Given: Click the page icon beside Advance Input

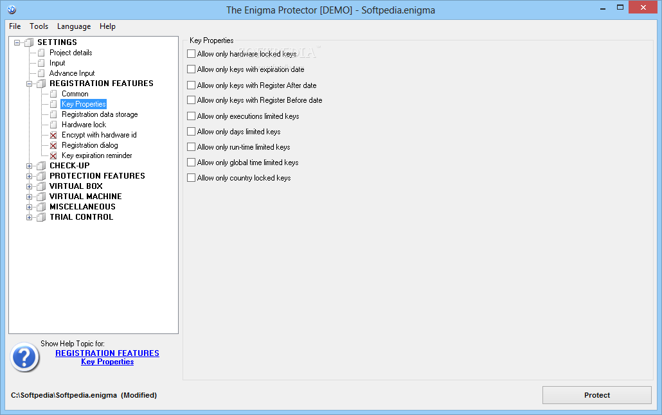Looking at the screenshot, I should (41, 73).
